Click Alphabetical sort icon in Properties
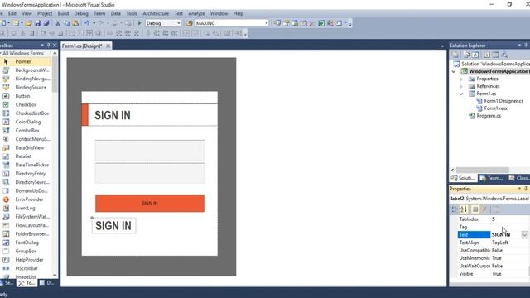The height and width of the screenshot is (298, 530). 464,209
